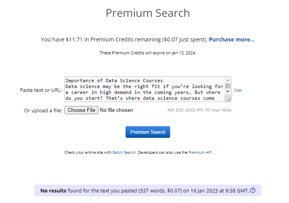Viewport: 289px width, 203px height.
Task: Click inside the pasted text area
Action: pos(144,89)
